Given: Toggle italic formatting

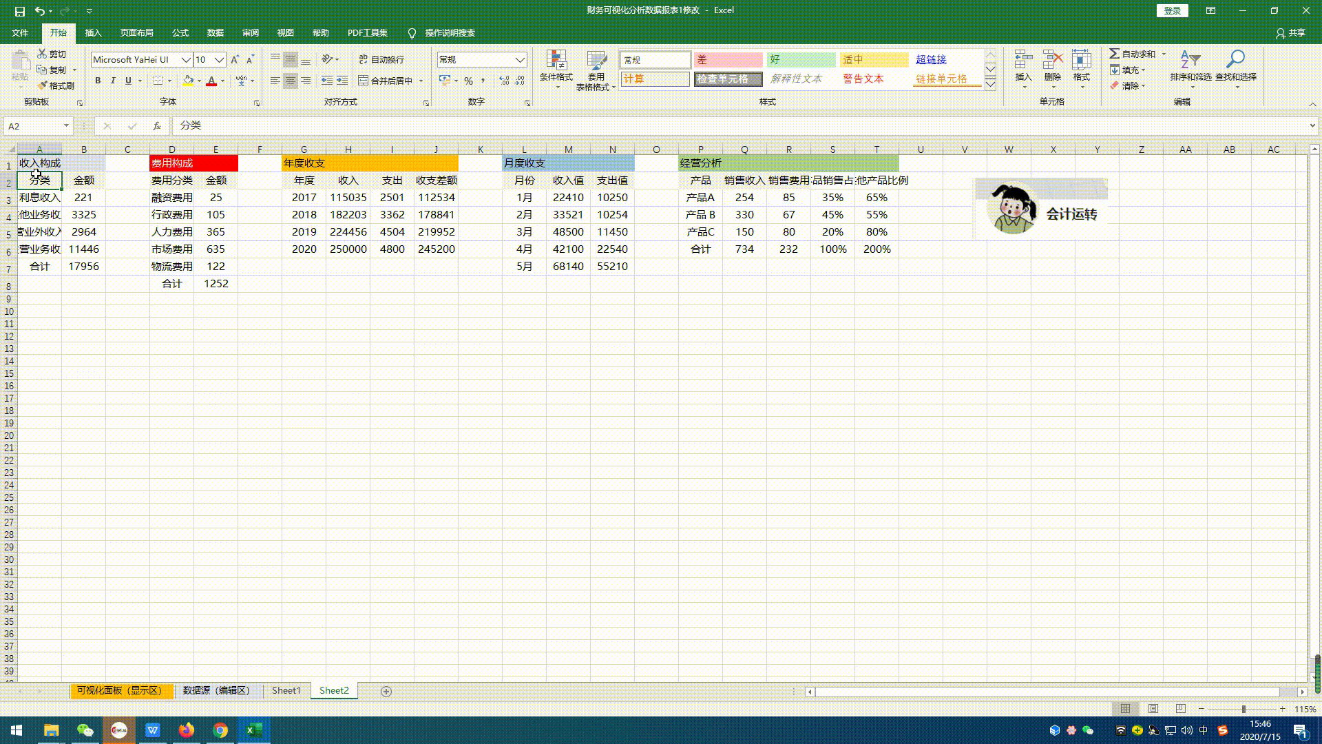Looking at the screenshot, I should 113,81.
